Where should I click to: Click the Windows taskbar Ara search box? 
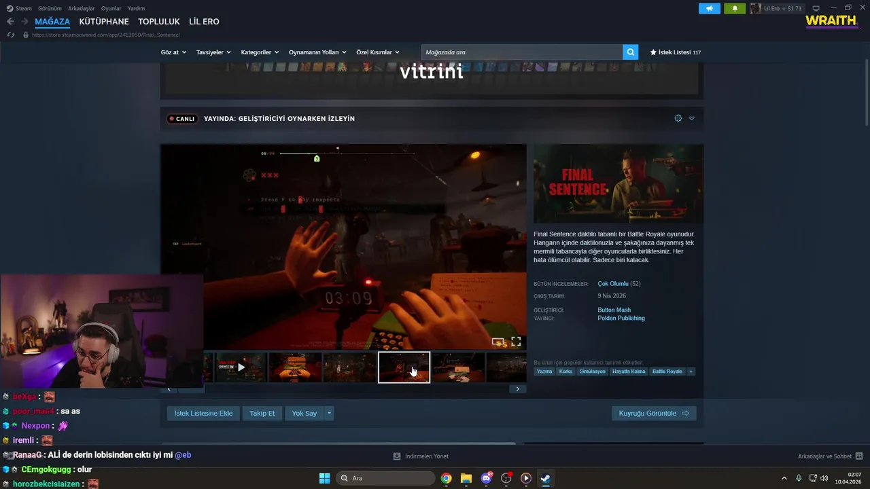pyautogui.click(x=385, y=478)
